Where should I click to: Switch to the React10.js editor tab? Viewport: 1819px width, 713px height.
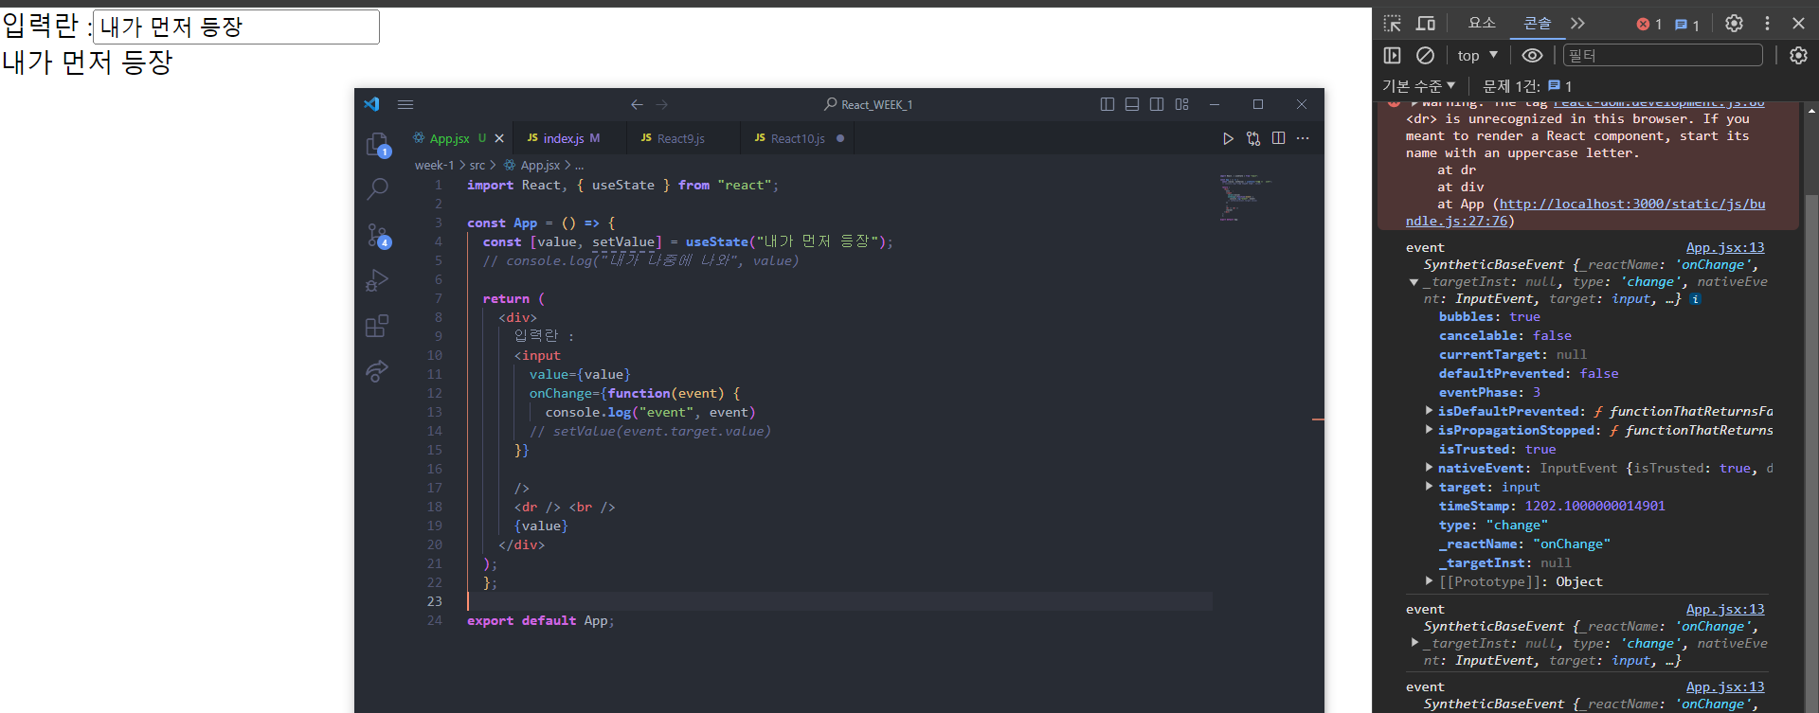point(799,138)
